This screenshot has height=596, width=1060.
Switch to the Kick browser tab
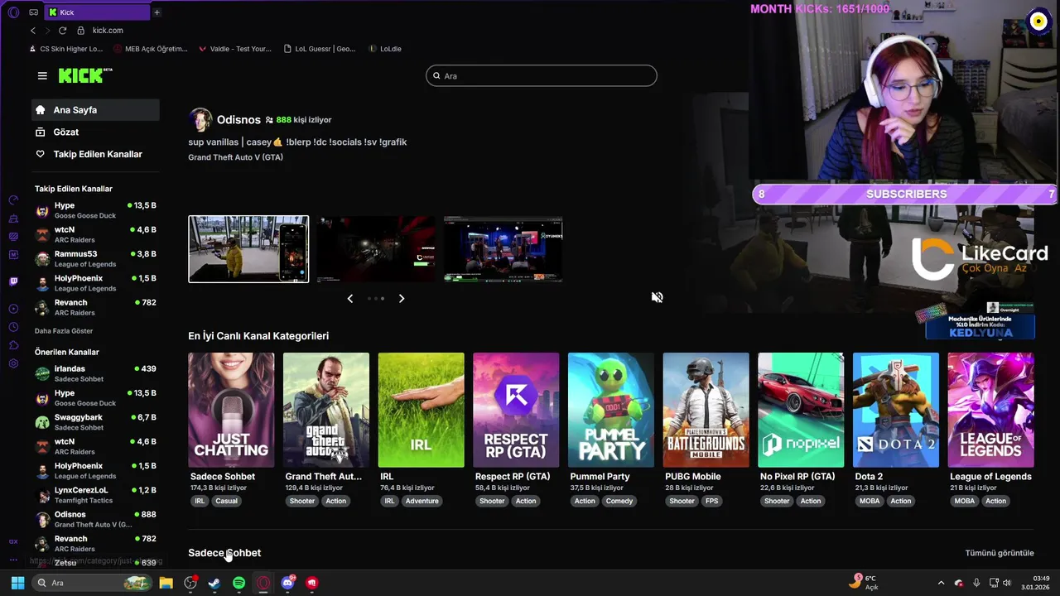[x=97, y=12]
